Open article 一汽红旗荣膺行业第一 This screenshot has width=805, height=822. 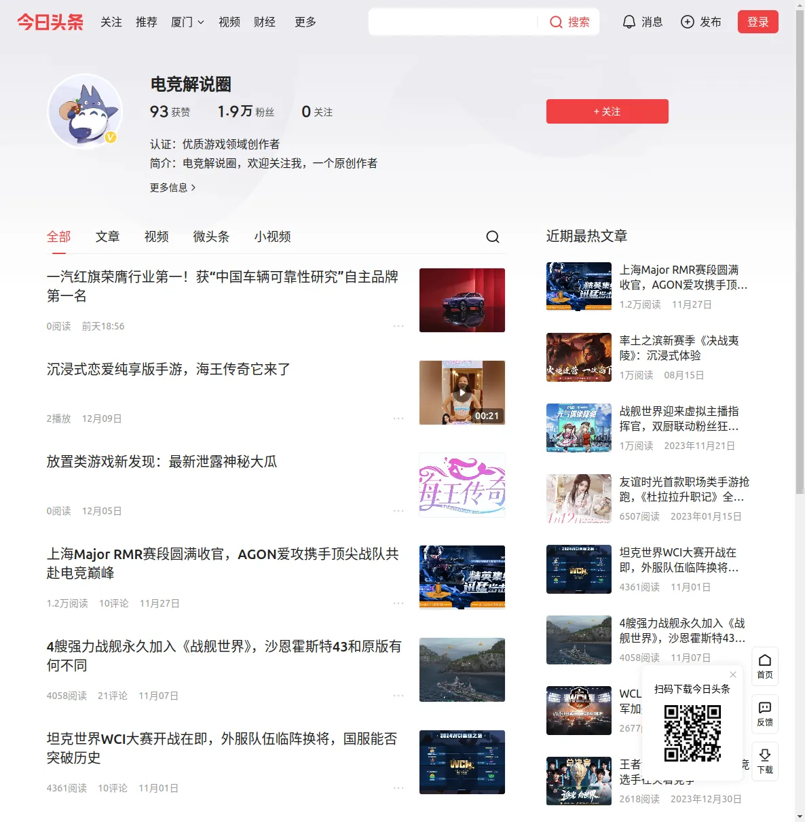[x=223, y=286]
